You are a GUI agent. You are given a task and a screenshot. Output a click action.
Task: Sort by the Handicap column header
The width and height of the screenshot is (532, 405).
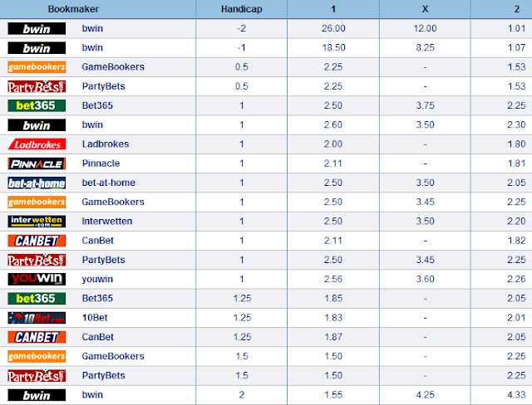coord(242,9)
